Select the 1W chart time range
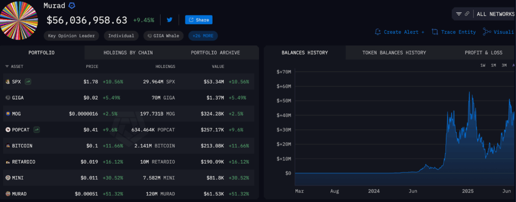This screenshot has height=202, width=516. [482, 65]
